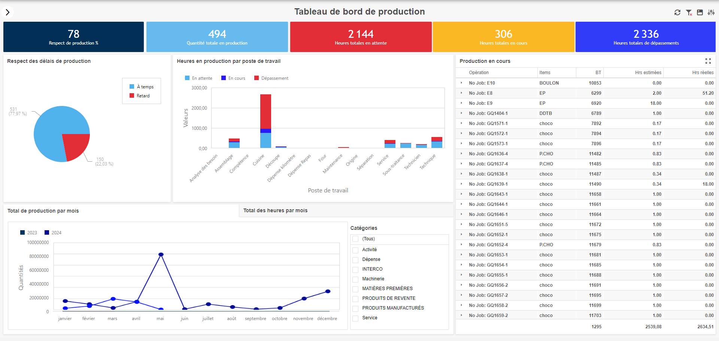The width and height of the screenshot is (719, 341).
Task: Check the Machinerie category
Action: point(356,279)
